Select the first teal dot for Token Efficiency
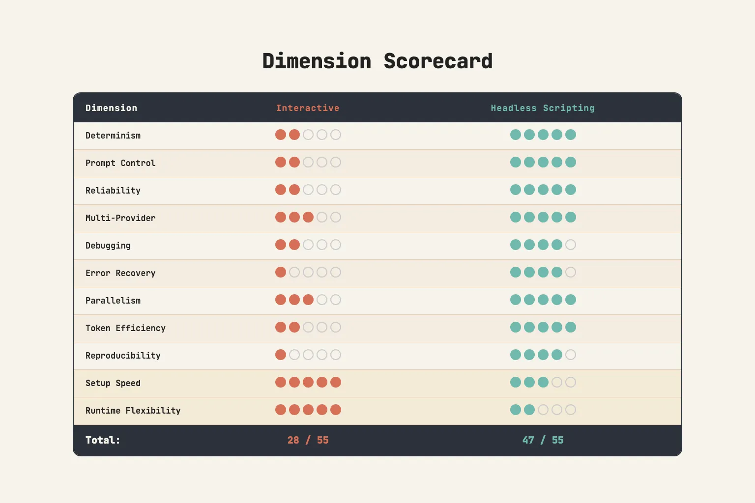Screen dimensions: 755x503 click(x=515, y=327)
